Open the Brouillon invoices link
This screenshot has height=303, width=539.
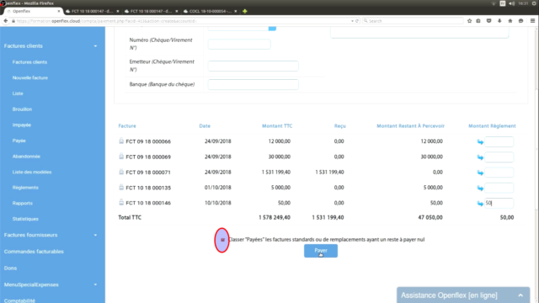(23, 109)
